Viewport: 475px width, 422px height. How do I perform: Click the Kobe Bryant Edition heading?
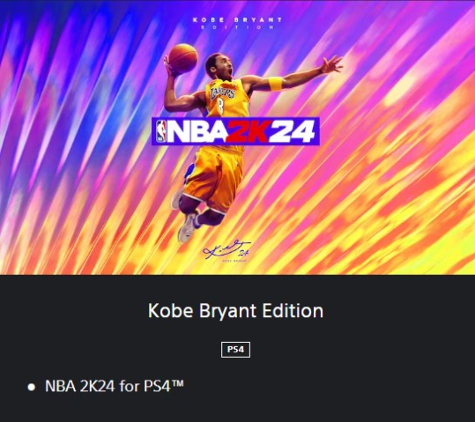[x=235, y=311]
